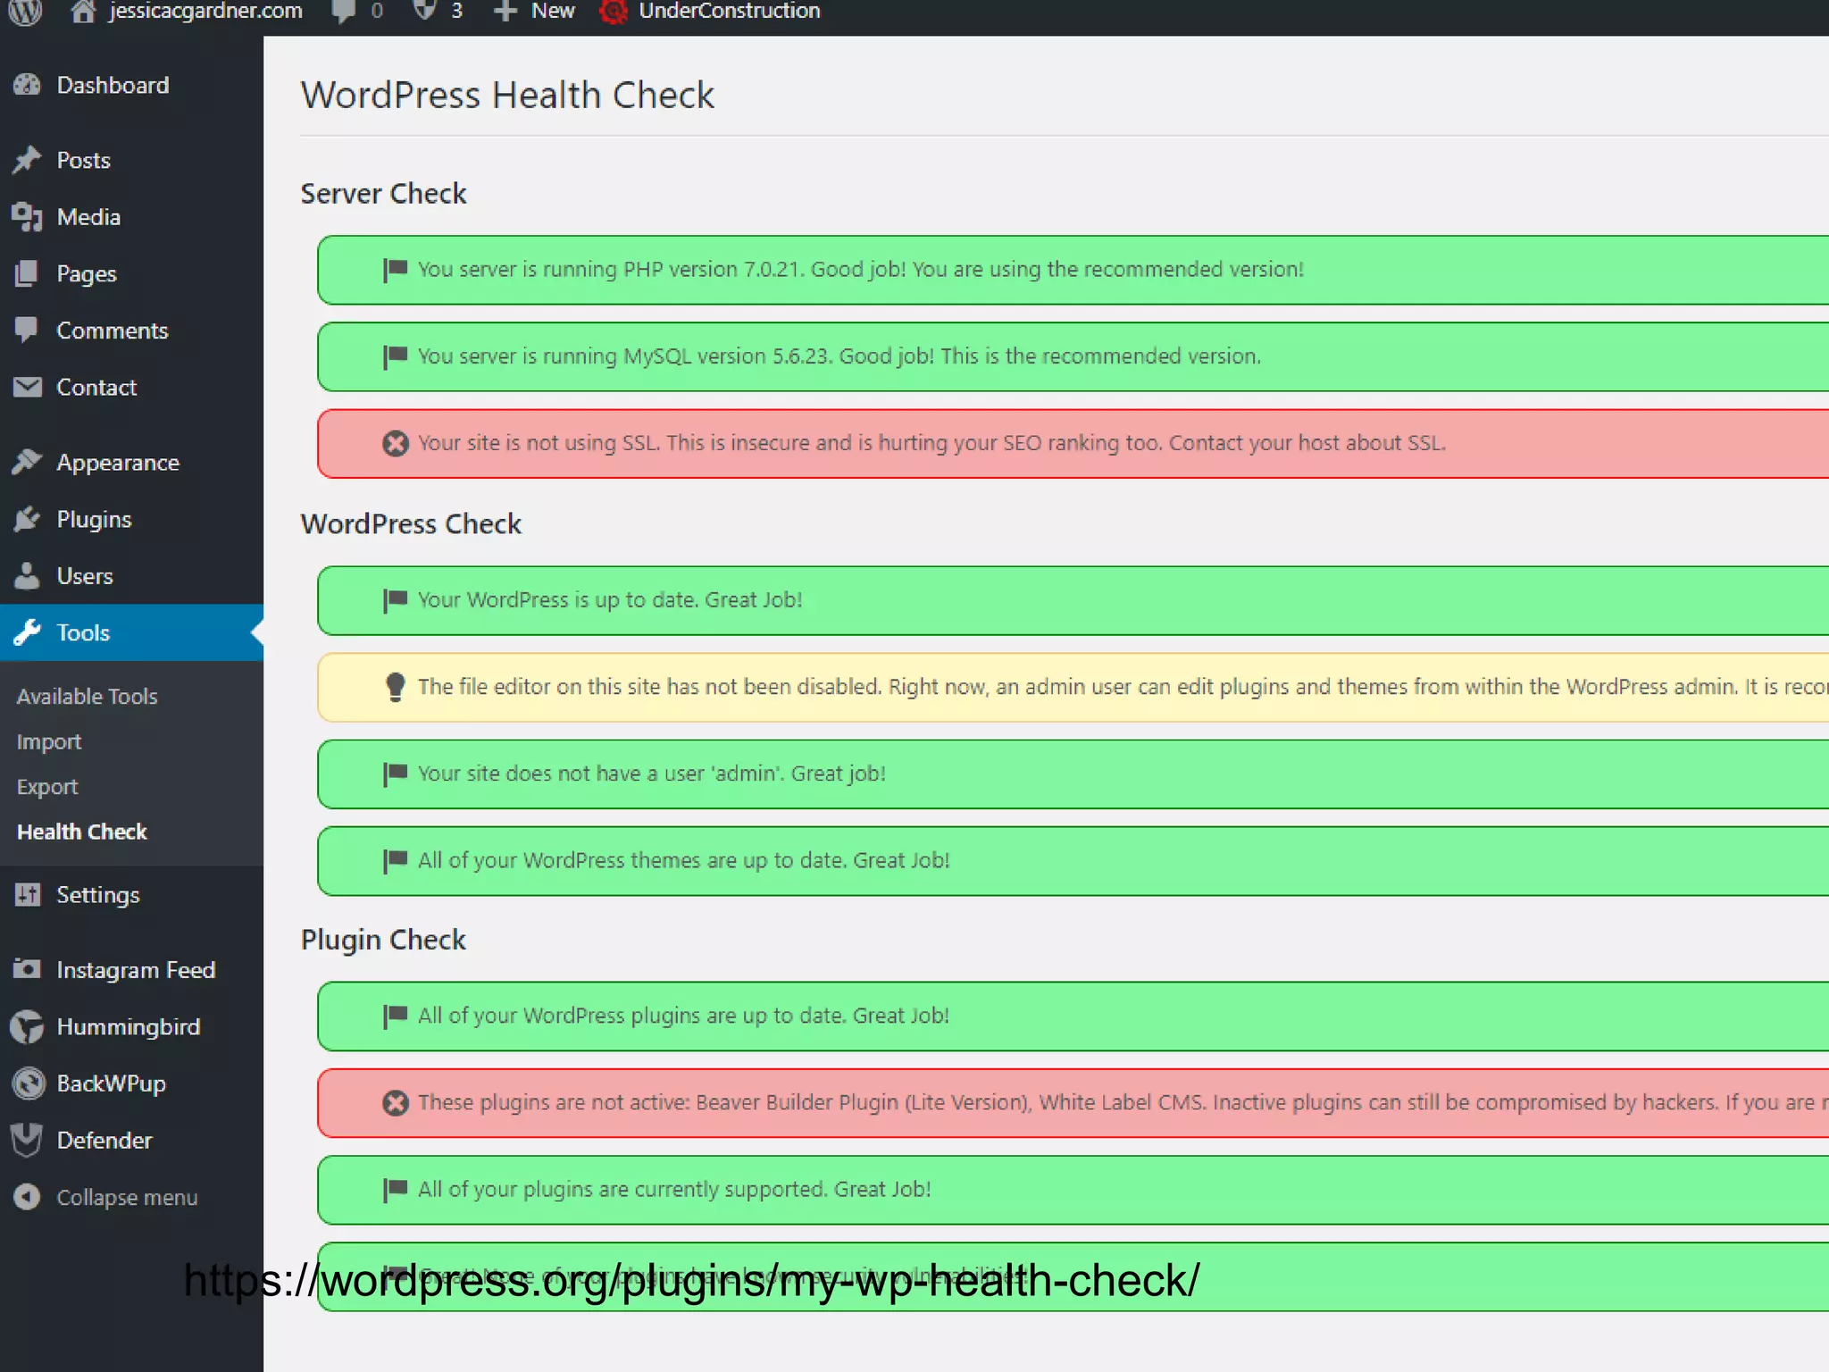This screenshot has width=1829, height=1372.
Task: Click the plus icon beside New
Action: [505, 12]
